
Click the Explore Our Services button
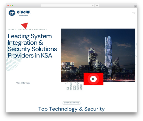pos(71,103)
